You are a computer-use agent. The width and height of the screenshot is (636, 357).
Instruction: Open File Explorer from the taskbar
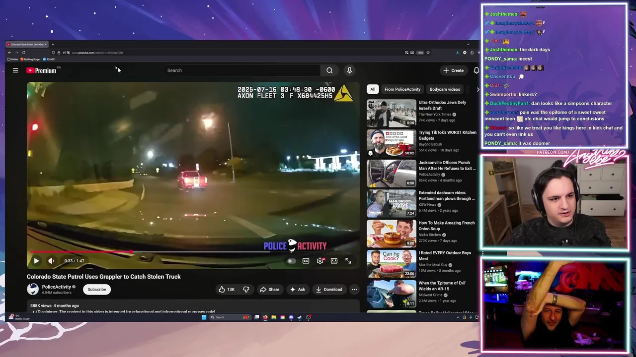coord(274,317)
